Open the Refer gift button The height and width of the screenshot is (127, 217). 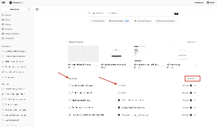tap(211, 3)
